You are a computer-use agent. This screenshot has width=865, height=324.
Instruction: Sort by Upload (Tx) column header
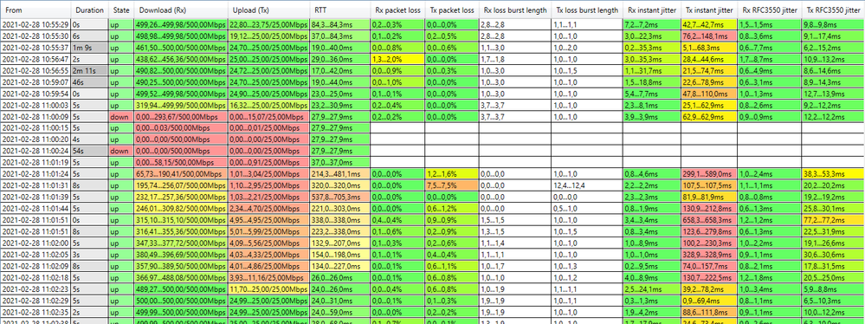point(269,10)
